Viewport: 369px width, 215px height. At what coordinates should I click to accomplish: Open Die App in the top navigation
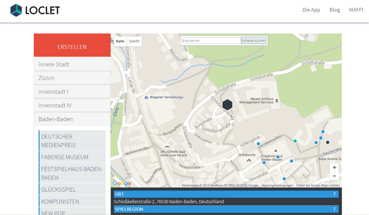(x=311, y=10)
